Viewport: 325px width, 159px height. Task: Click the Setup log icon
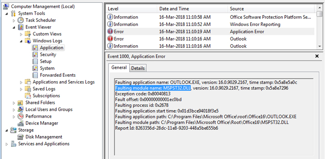pyautogui.click(x=35, y=61)
